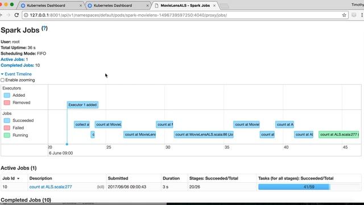Click the Removed executor red legend swatch
This screenshot has height=205, width=364.
point(7,102)
